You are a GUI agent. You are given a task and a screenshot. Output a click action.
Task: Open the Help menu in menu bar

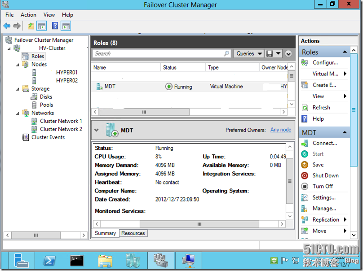(x=67, y=15)
